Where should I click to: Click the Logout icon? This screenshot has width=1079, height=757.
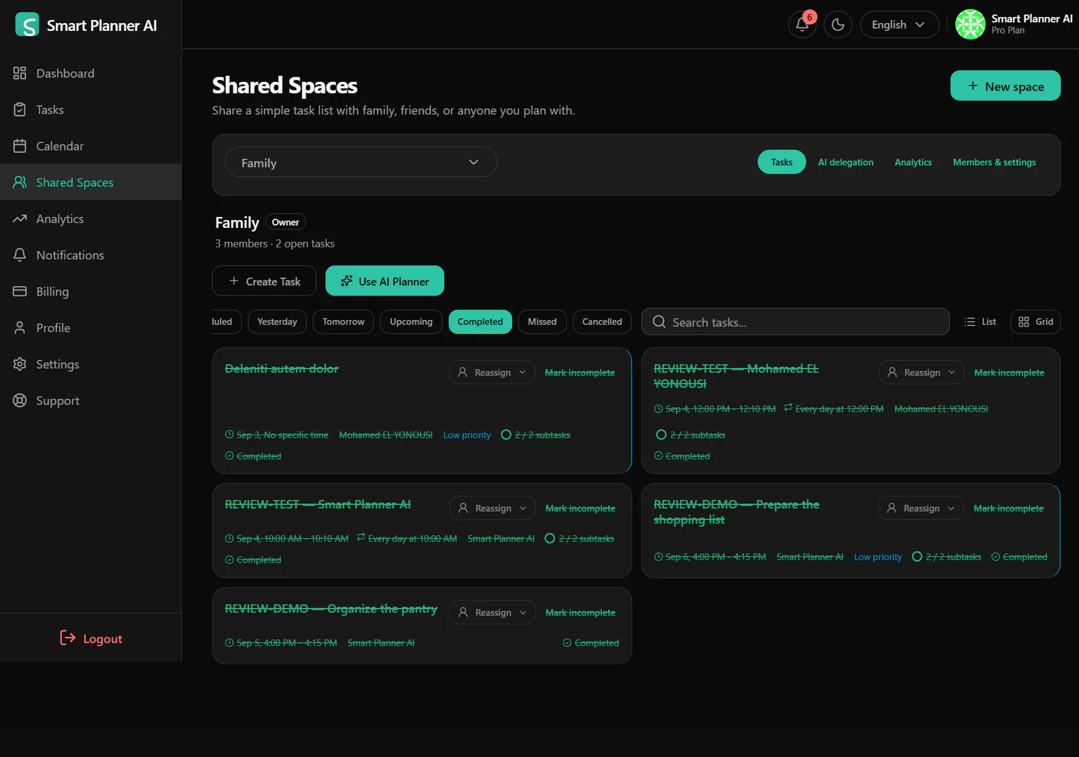68,638
